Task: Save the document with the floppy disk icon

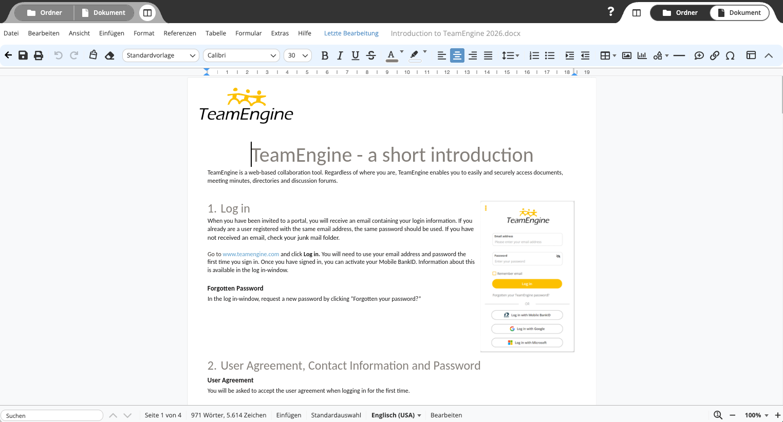Action: pyautogui.click(x=23, y=55)
